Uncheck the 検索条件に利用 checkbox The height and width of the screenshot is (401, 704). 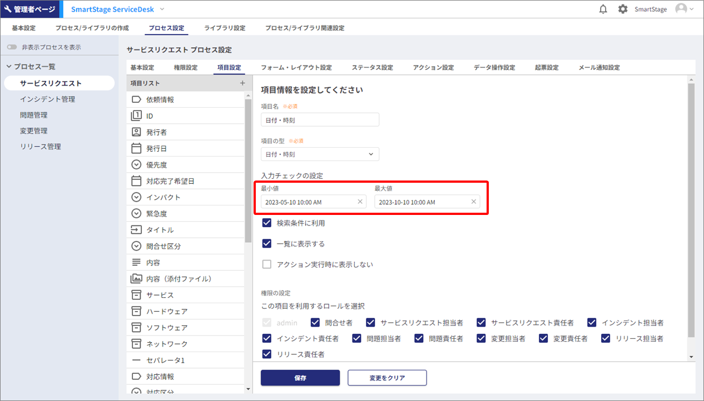(267, 223)
